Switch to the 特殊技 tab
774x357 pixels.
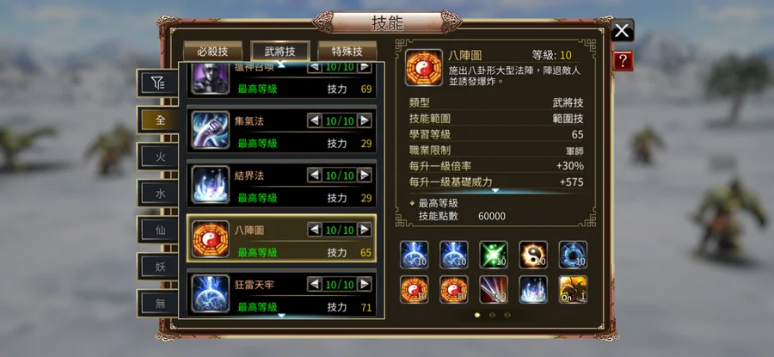click(347, 52)
